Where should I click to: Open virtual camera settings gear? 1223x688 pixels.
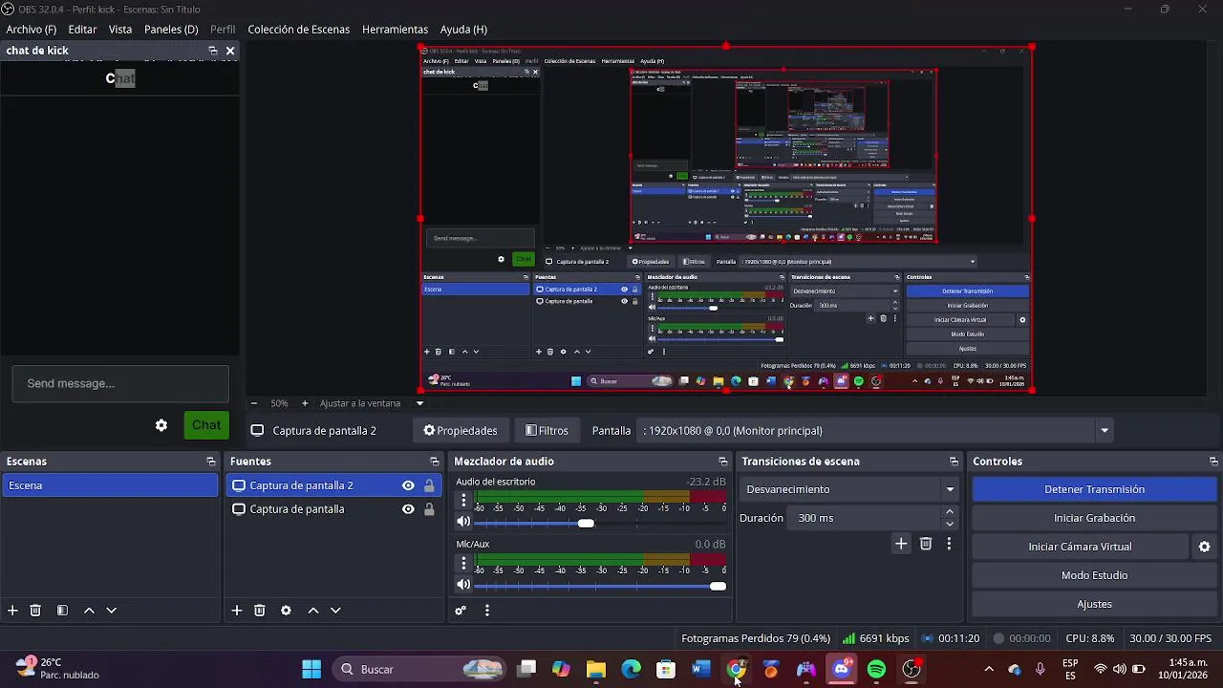tap(1205, 547)
